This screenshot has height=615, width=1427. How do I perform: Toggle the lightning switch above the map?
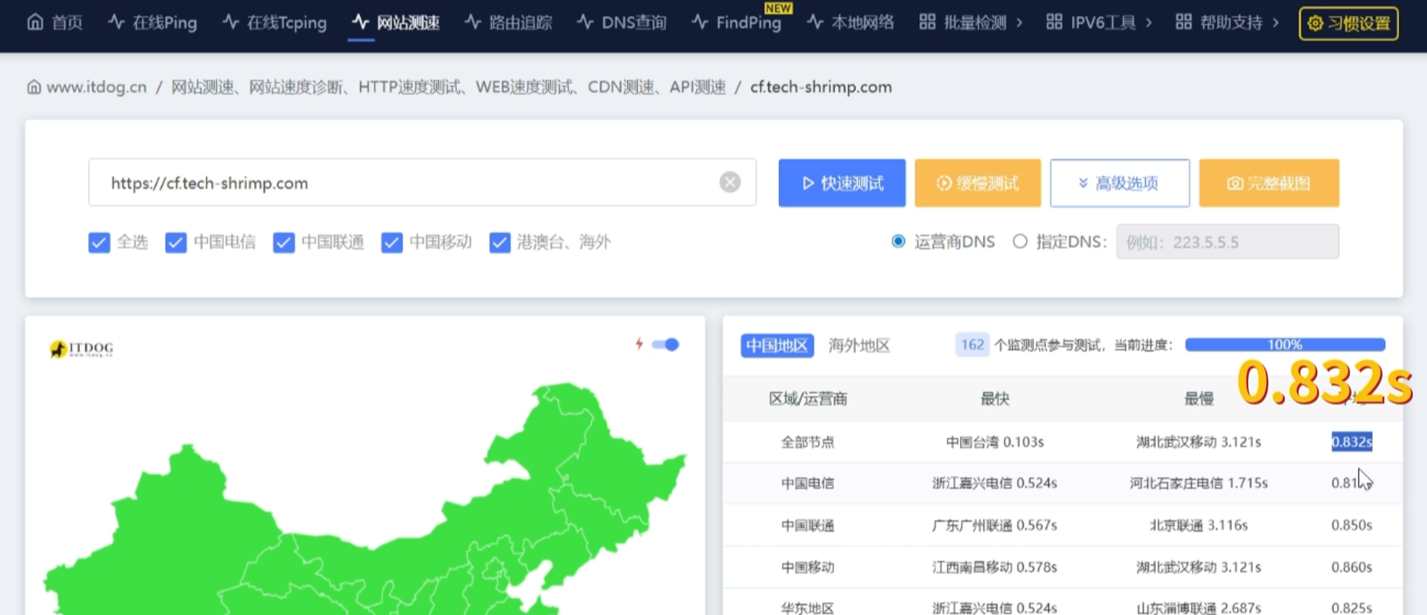pyautogui.click(x=666, y=344)
